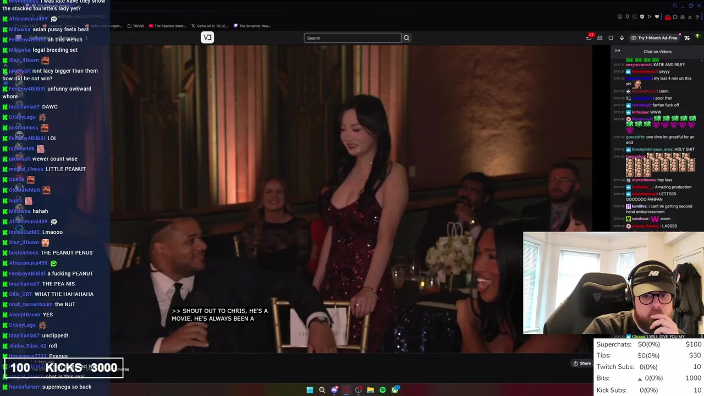704x396 pixels.
Task: Switch to Opera GX in taskbar
Action: pyautogui.click(x=346, y=390)
